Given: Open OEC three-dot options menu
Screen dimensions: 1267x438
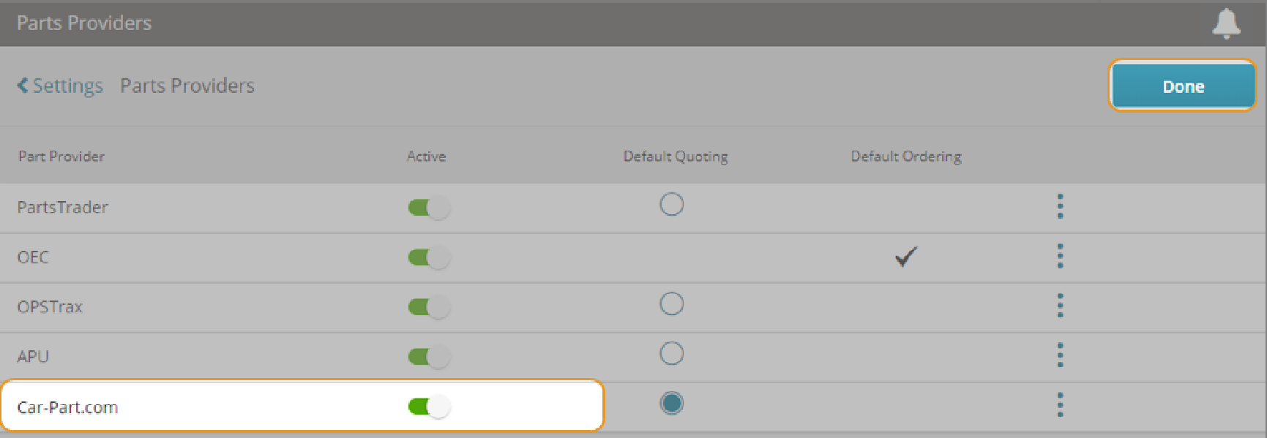Looking at the screenshot, I should 1060,256.
